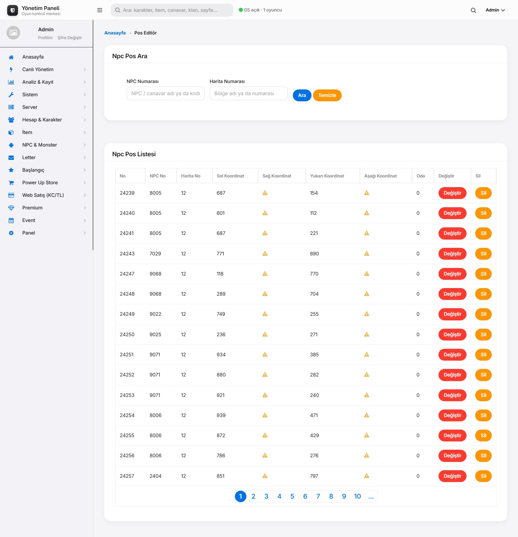Click the Anasayfa home icon in sidebar
This screenshot has width=518, height=537.
pyautogui.click(x=11, y=57)
